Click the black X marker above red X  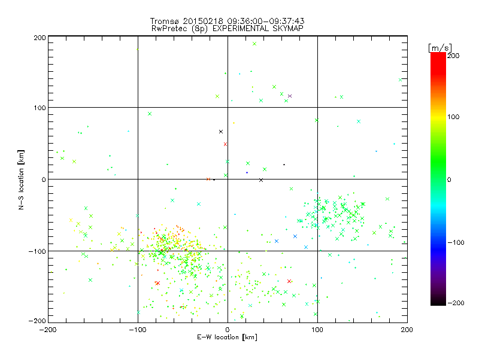pos(221,132)
